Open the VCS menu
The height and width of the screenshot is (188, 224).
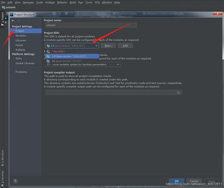click(97, 2)
